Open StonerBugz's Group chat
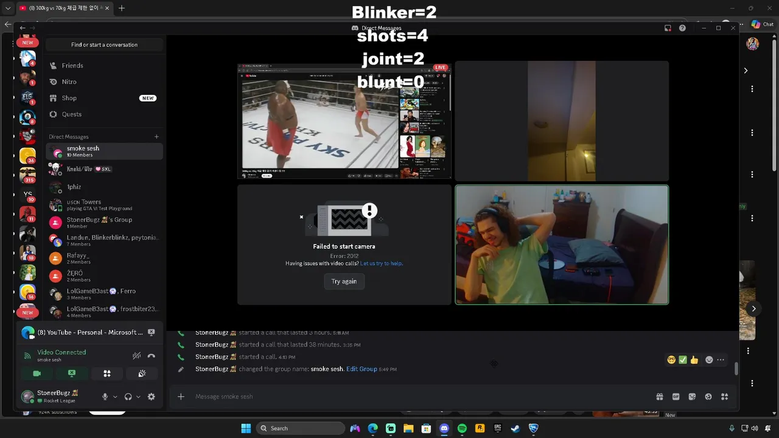 click(104, 223)
